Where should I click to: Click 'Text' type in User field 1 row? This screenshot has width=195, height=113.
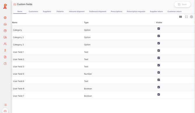(86, 52)
